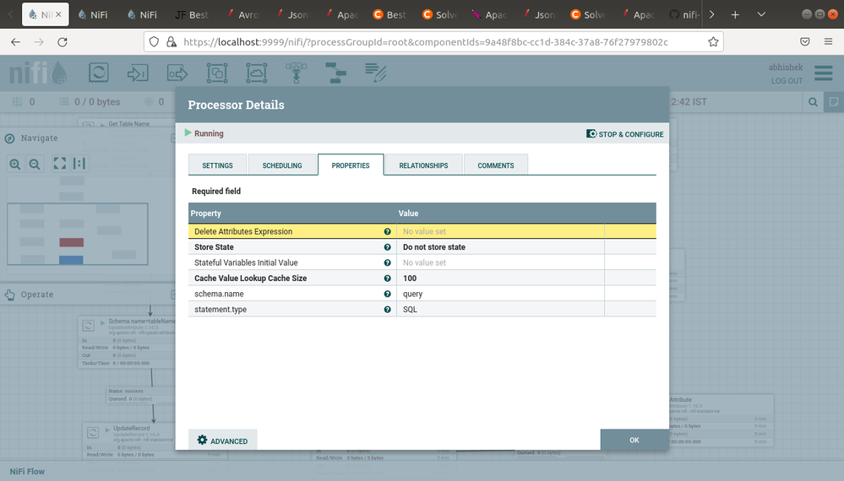The width and height of the screenshot is (844, 481).
Task: Bookmark this page with the star icon
Action: pyautogui.click(x=713, y=42)
